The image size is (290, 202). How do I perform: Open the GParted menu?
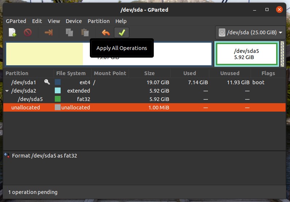[16, 21]
